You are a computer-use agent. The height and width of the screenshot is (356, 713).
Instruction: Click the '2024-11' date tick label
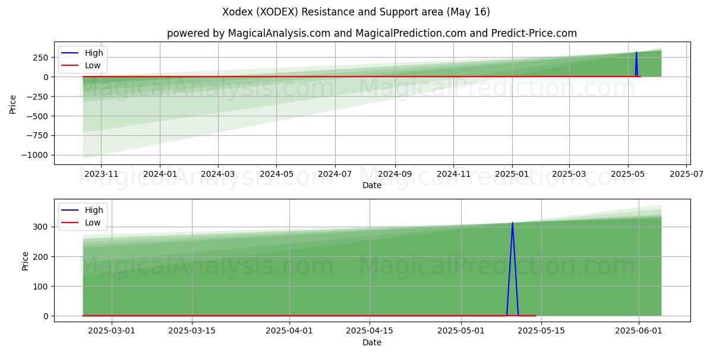[453, 174]
